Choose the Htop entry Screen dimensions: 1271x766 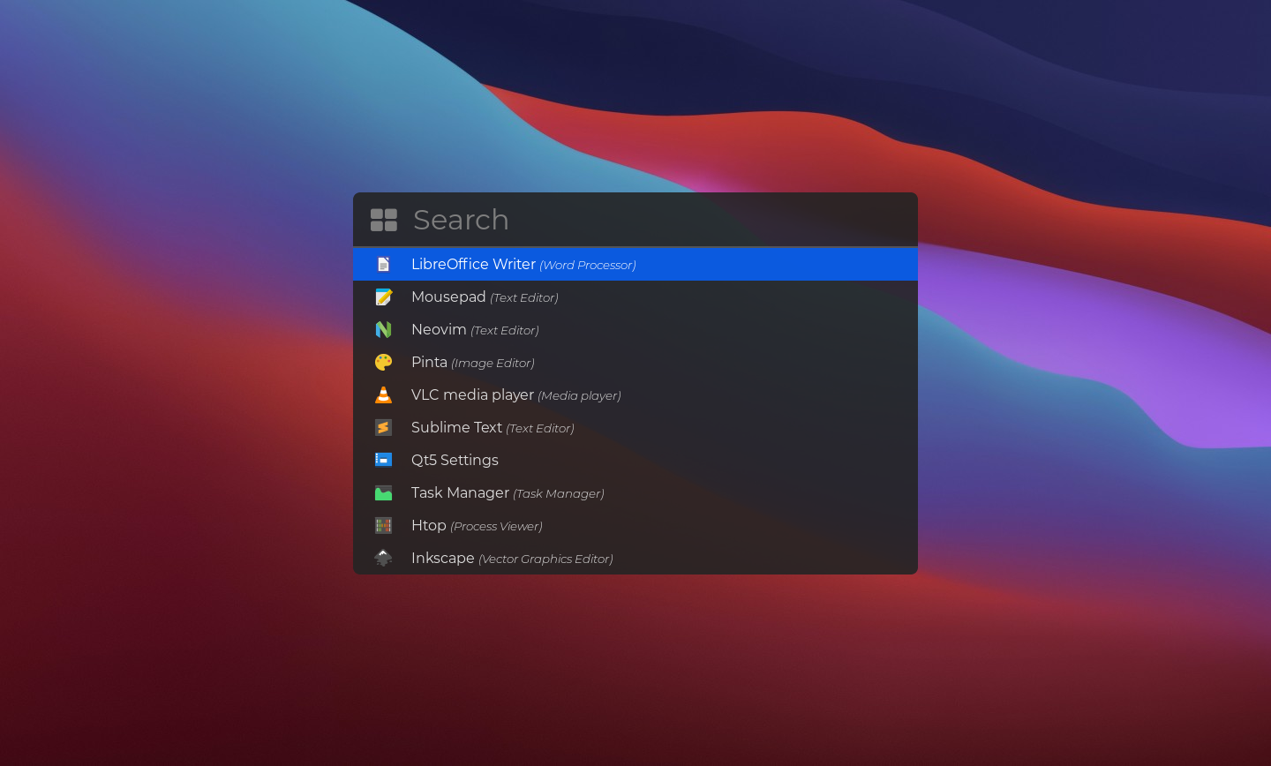[635, 525]
